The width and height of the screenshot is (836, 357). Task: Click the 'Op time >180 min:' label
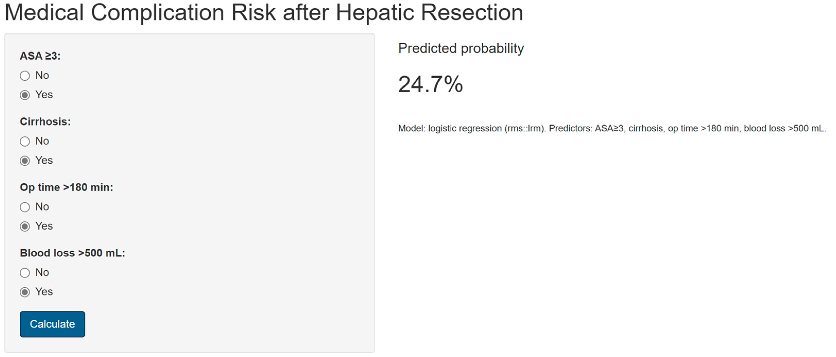[x=66, y=187]
